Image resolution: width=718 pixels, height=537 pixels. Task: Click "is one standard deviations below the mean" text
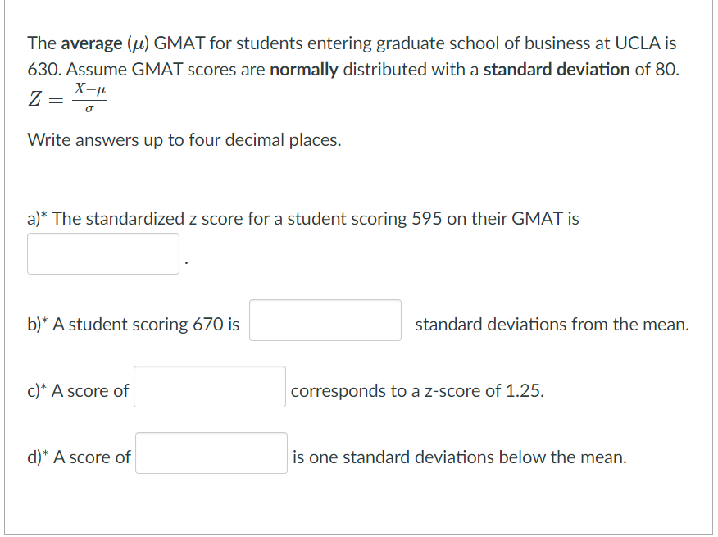click(x=460, y=457)
